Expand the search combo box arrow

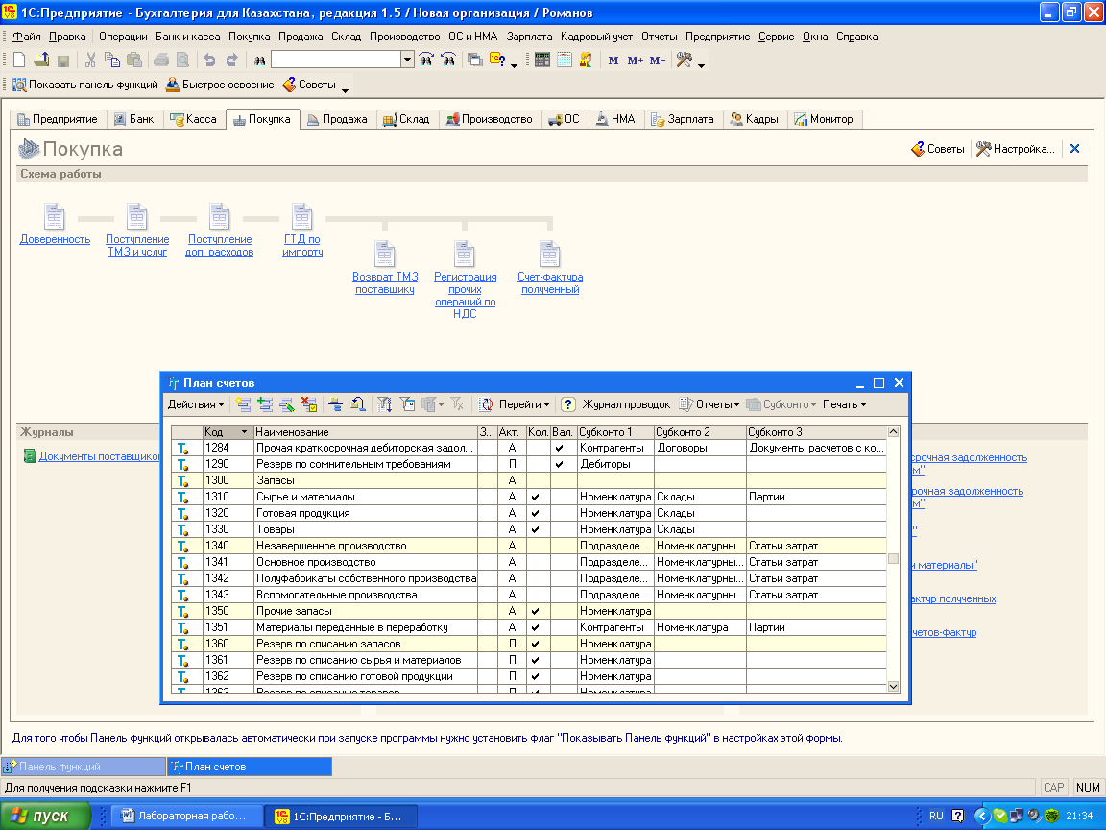click(x=407, y=60)
